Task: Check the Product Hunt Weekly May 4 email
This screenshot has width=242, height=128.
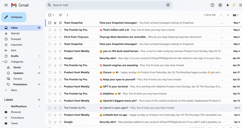Action: click(50, 51)
